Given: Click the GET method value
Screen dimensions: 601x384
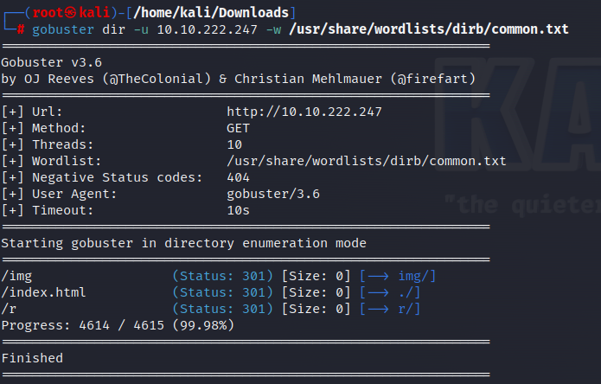Looking at the screenshot, I should pyautogui.click(x=238, y=128).
